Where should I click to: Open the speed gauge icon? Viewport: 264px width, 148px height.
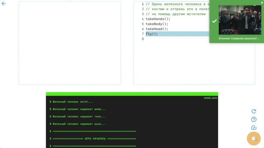point(254,127)
